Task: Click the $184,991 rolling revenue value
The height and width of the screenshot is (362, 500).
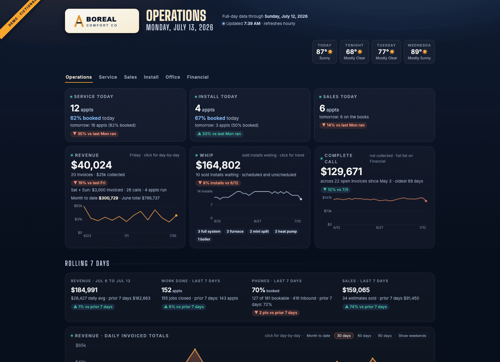Action: [x=84, y=290]
